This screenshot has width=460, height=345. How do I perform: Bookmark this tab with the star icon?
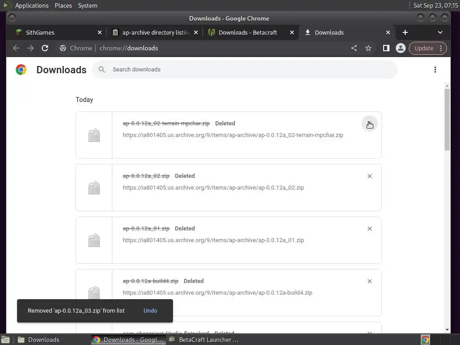click(x=368, y=48)
